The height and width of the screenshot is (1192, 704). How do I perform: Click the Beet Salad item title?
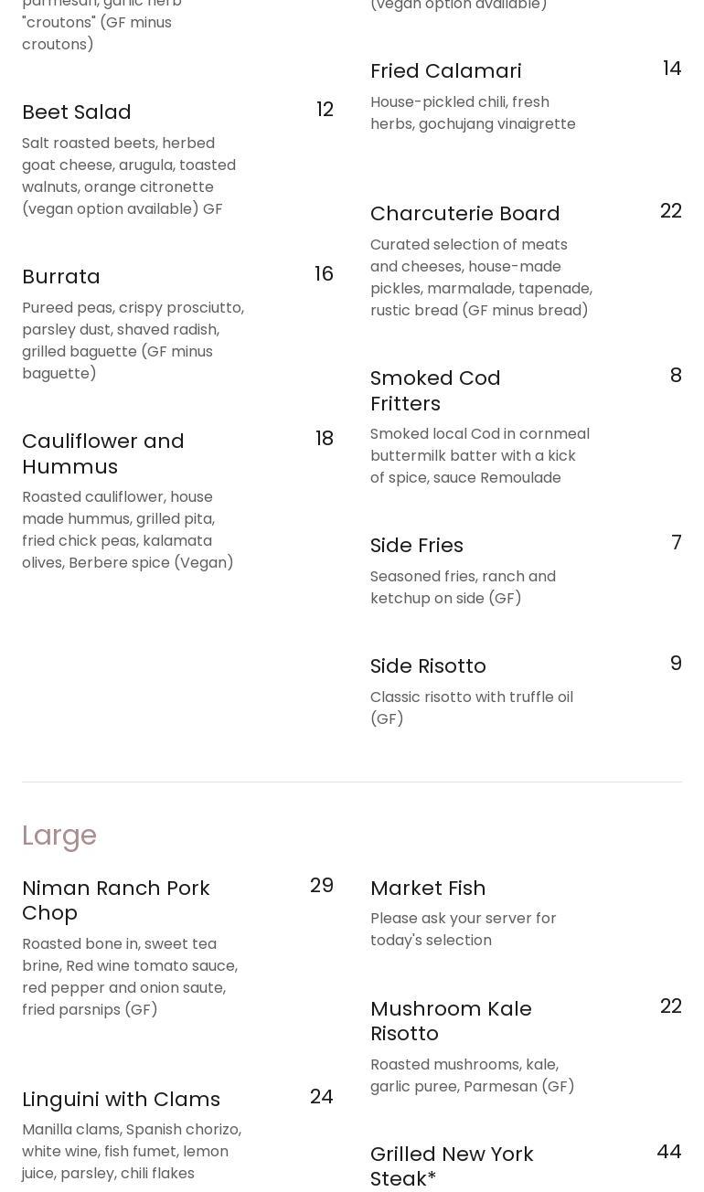(77, 112)
